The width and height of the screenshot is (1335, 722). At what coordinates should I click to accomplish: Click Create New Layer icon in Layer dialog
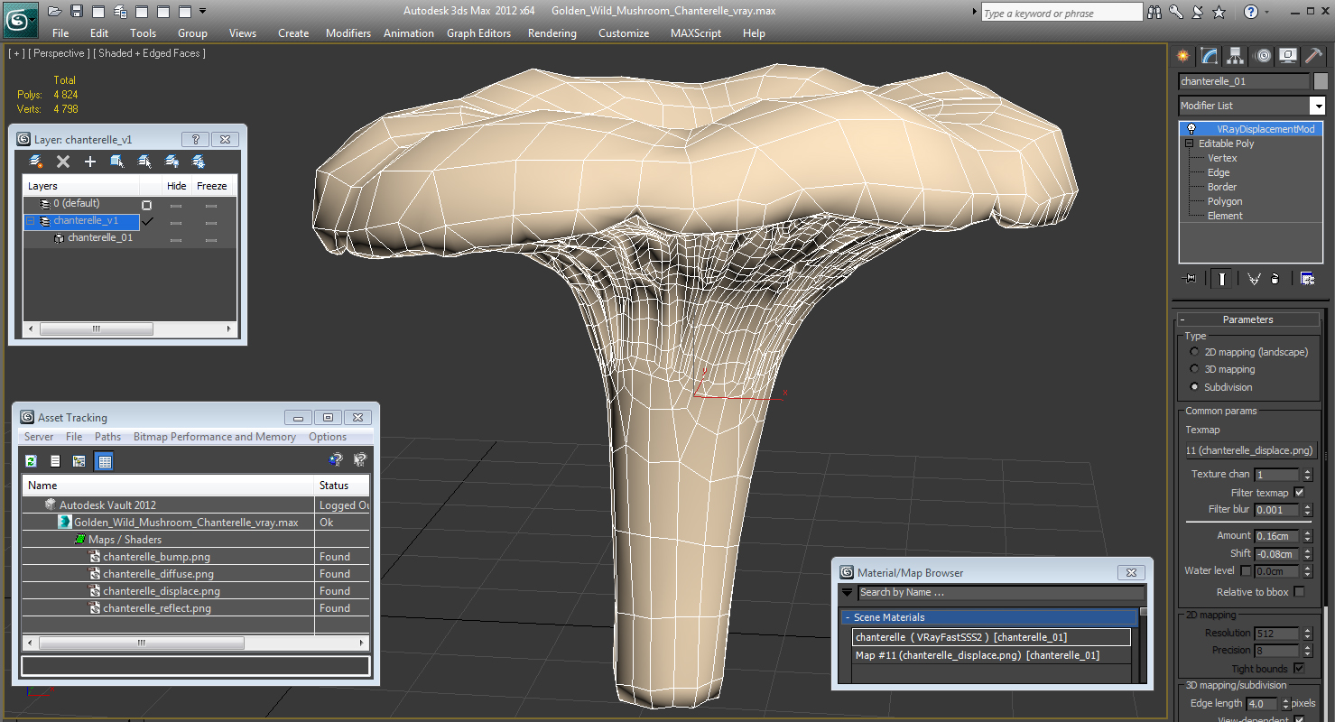coord(36,162)
